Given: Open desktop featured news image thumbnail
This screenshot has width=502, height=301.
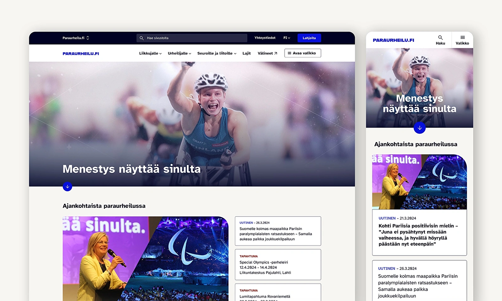Looking at the screenshot, I should click(x=146, y=259).
